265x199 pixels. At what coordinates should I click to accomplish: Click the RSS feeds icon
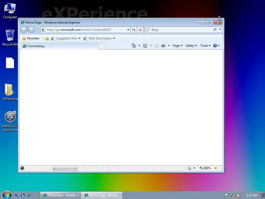tap(145, 46)
